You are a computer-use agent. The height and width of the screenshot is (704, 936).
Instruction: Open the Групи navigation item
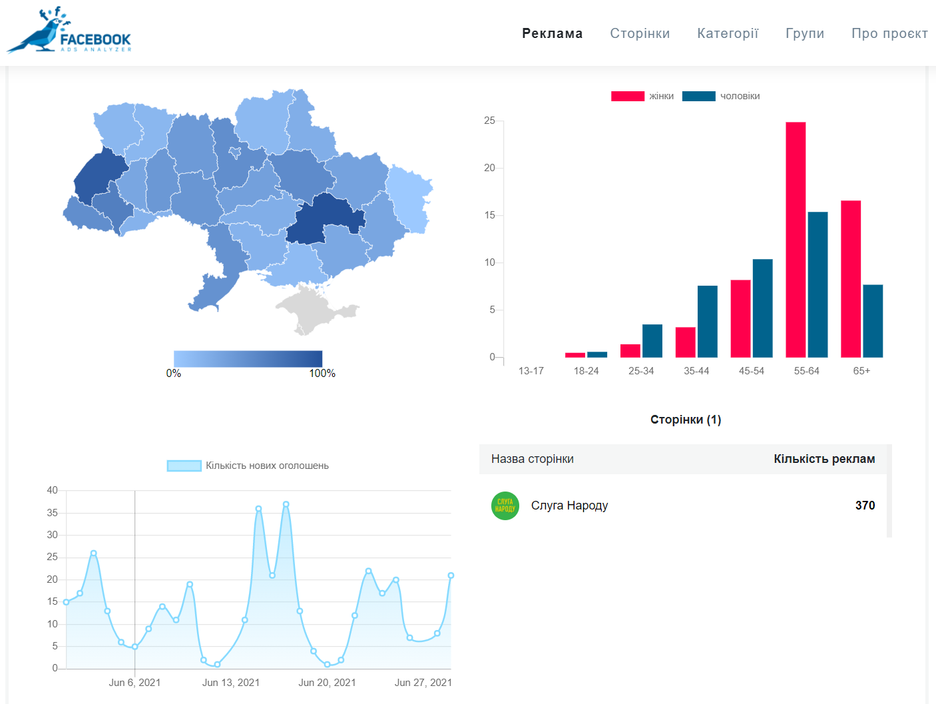pyautogui.click(x=804, y=33)
